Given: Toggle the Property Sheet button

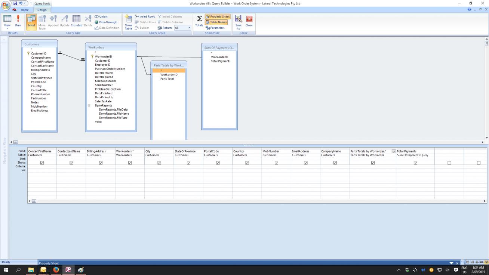Looking at the screenshot, I should 218,16.
